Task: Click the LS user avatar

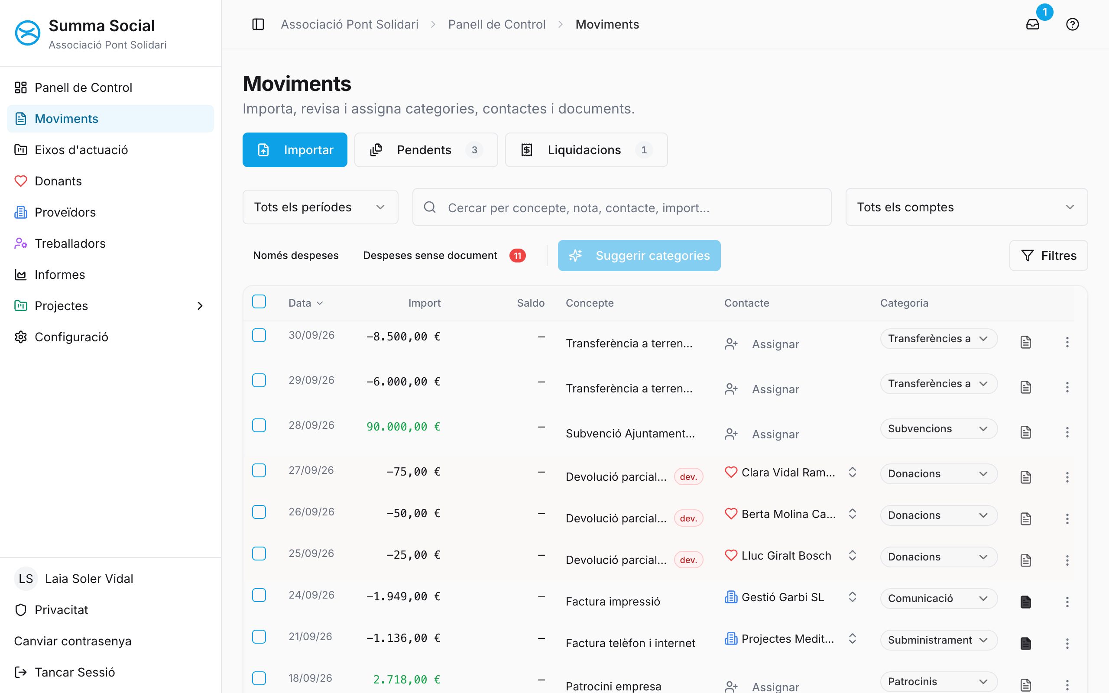Action: [26, 578]
